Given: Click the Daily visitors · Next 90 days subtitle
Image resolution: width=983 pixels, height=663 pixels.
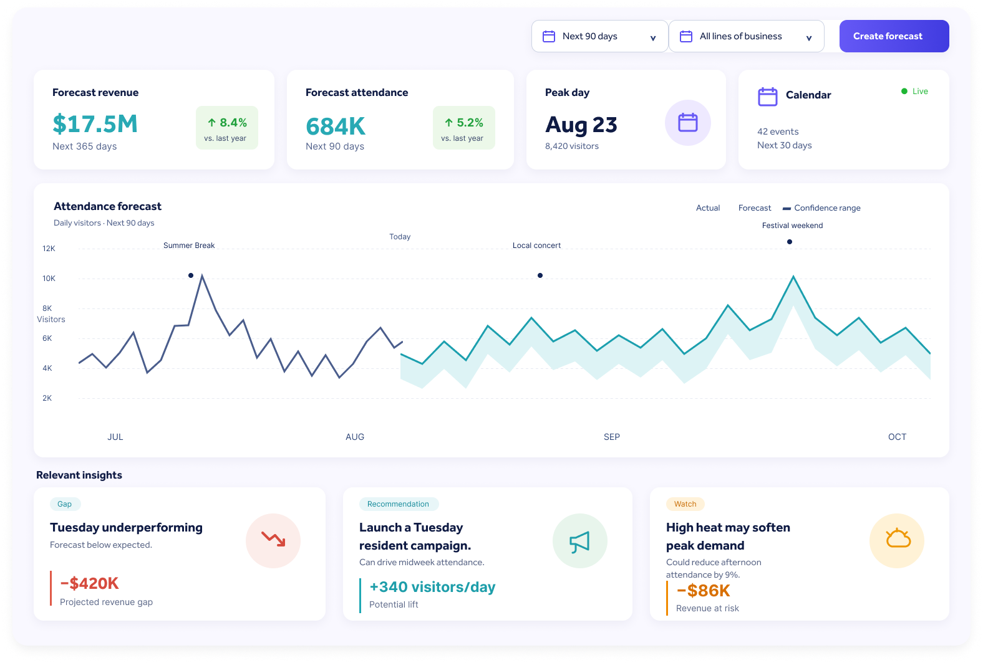Looking at the screenshot, I should 104,223.
